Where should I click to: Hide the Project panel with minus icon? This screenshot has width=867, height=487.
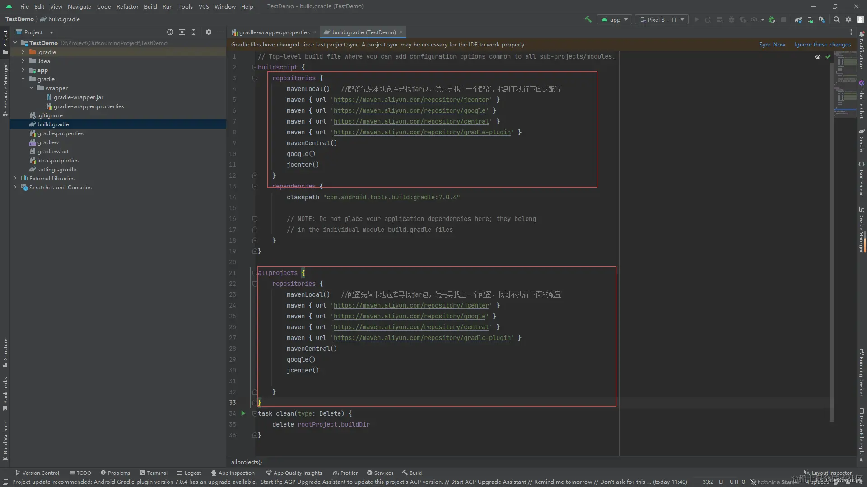pos(220,32)
